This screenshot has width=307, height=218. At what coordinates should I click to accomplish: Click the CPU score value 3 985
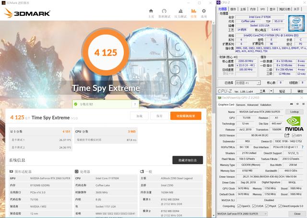132,132
